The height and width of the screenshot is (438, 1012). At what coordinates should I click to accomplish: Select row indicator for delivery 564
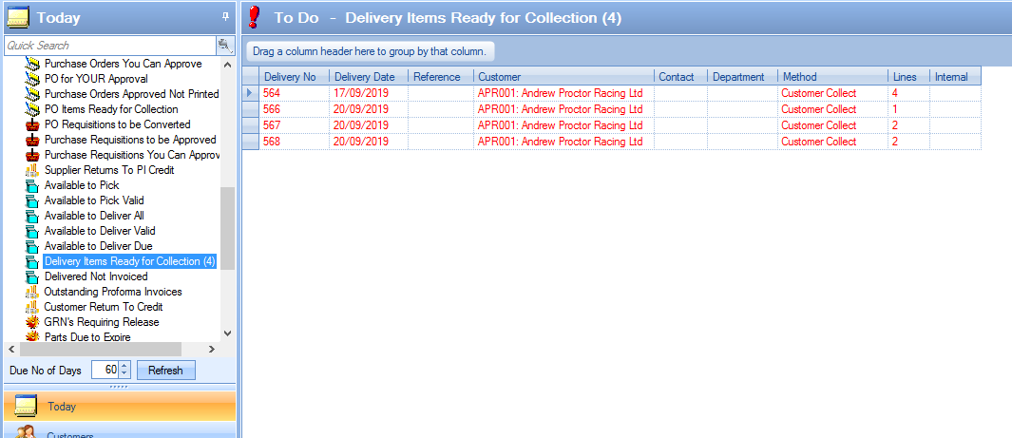point(250,93)
